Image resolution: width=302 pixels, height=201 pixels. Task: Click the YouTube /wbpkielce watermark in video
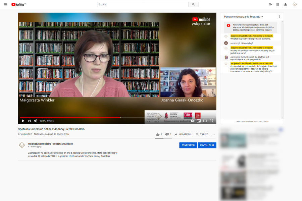point(201,21)
